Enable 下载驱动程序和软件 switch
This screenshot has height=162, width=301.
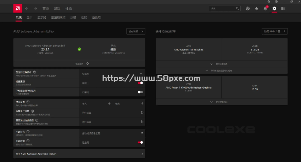click(x=140, y=92)
